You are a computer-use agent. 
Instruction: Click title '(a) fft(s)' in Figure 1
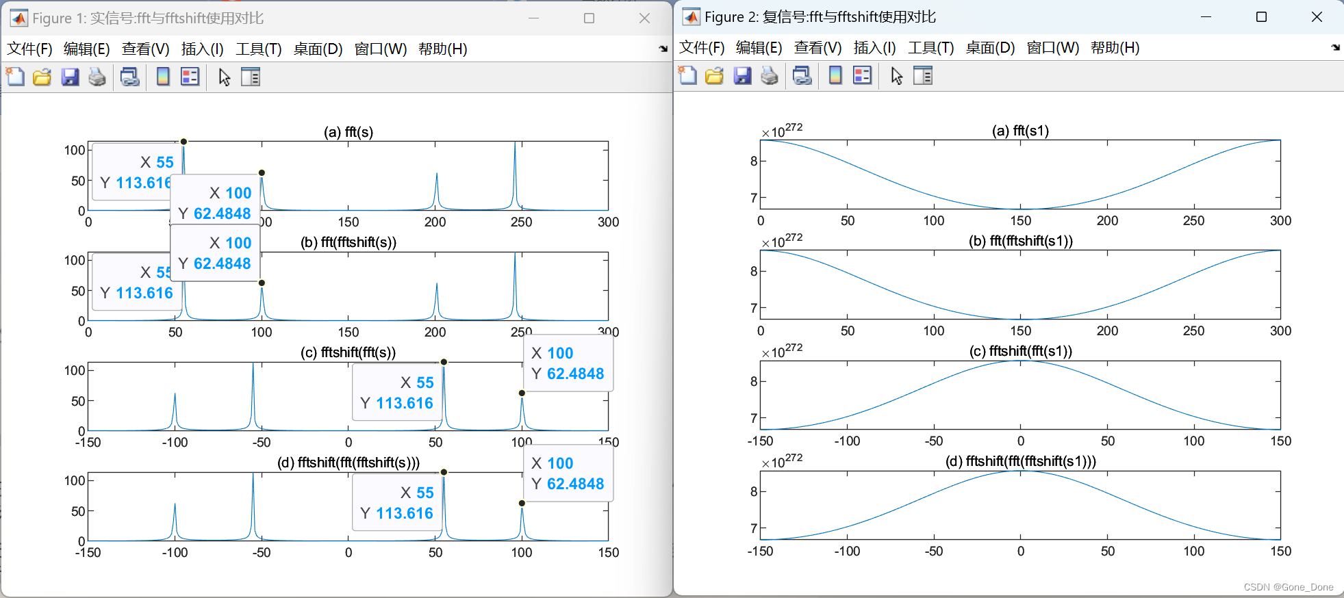click(x=348, y=132)
